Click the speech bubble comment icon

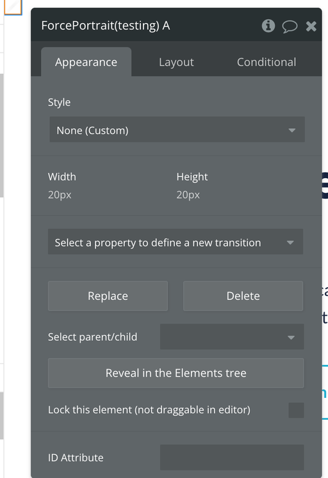pos(290,26)
